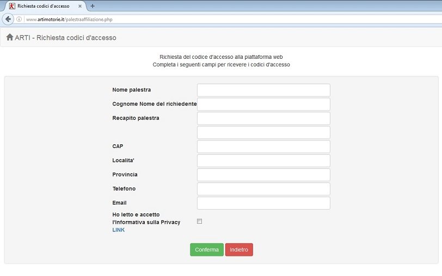
Task: Select the Richiesta codici d'accesso browser tab
Action: point(44,6)
